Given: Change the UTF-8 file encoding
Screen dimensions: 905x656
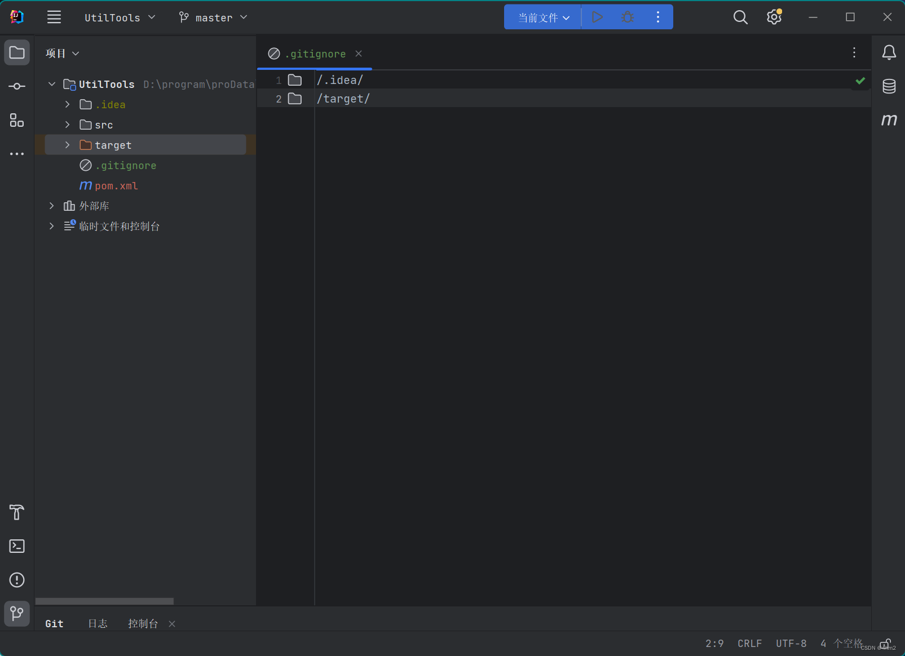Looking at the screenshot, I should [x=791, y=644].
